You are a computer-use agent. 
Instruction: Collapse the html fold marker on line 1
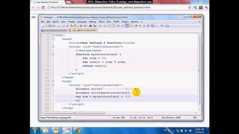tap(53, 35)
